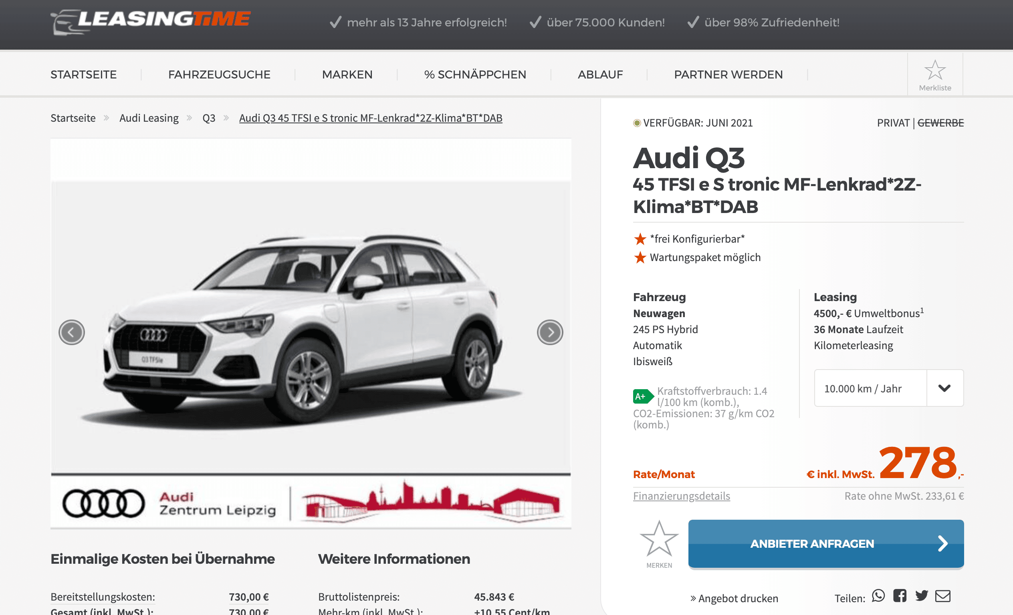The height and width of the screenshot is (615, 1013).
Task: Click '245 PS Hybrid' spec text
Action: tap(665, 329)
